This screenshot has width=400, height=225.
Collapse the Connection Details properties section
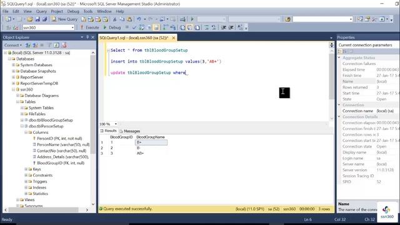click(339, 117)
